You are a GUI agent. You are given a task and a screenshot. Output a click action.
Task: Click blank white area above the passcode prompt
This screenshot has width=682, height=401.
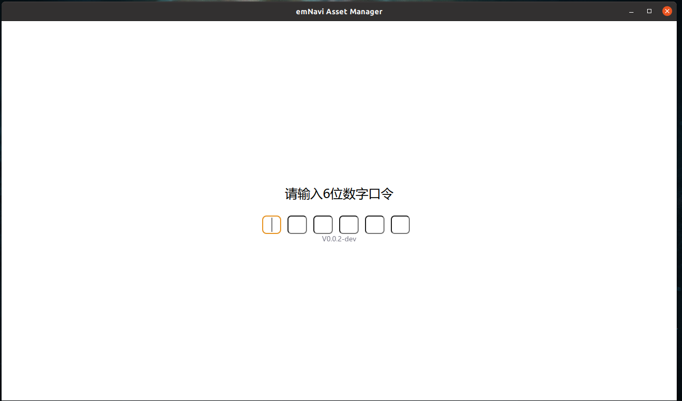339,105
